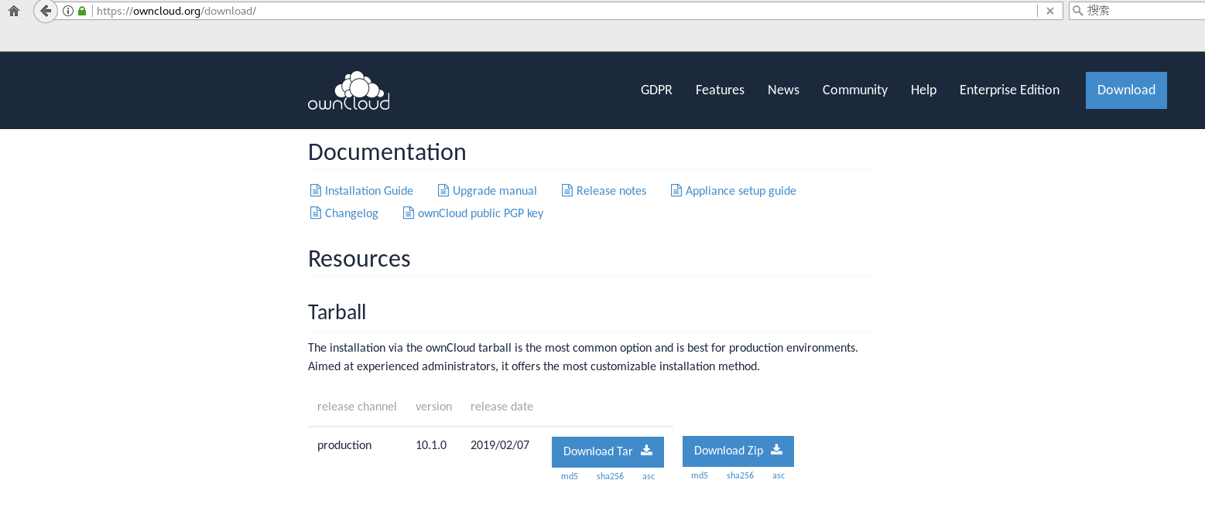The image size is (1205, 514).
Task: Click the Release notes document icon
Action: click(567, 191)
